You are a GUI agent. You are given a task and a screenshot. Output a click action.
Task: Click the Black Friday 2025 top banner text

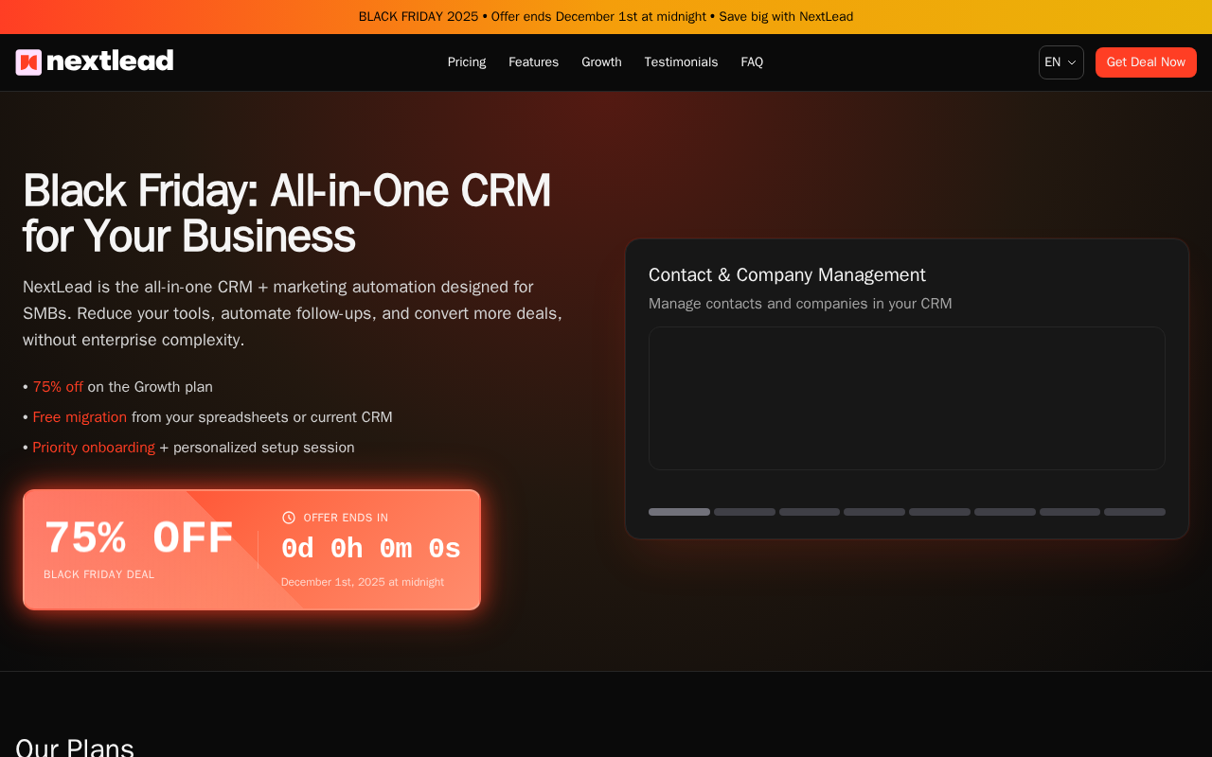point(606,17)
